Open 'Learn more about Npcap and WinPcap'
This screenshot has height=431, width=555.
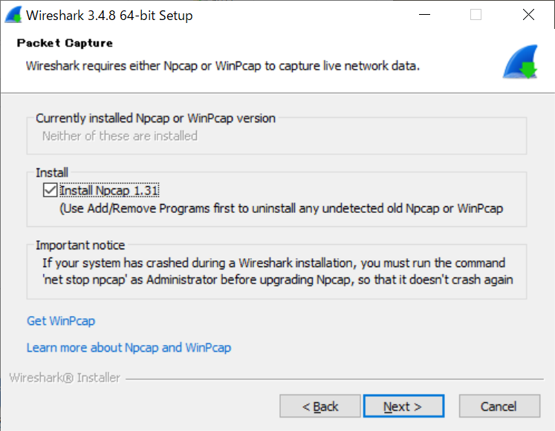[129, 348]
